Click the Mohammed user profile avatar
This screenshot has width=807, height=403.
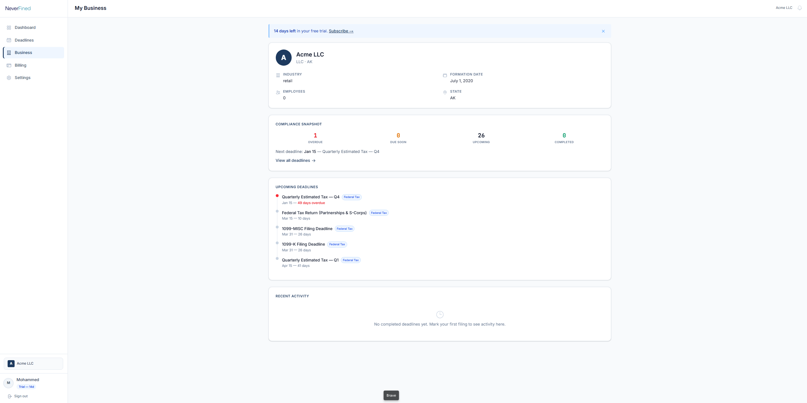9,383
